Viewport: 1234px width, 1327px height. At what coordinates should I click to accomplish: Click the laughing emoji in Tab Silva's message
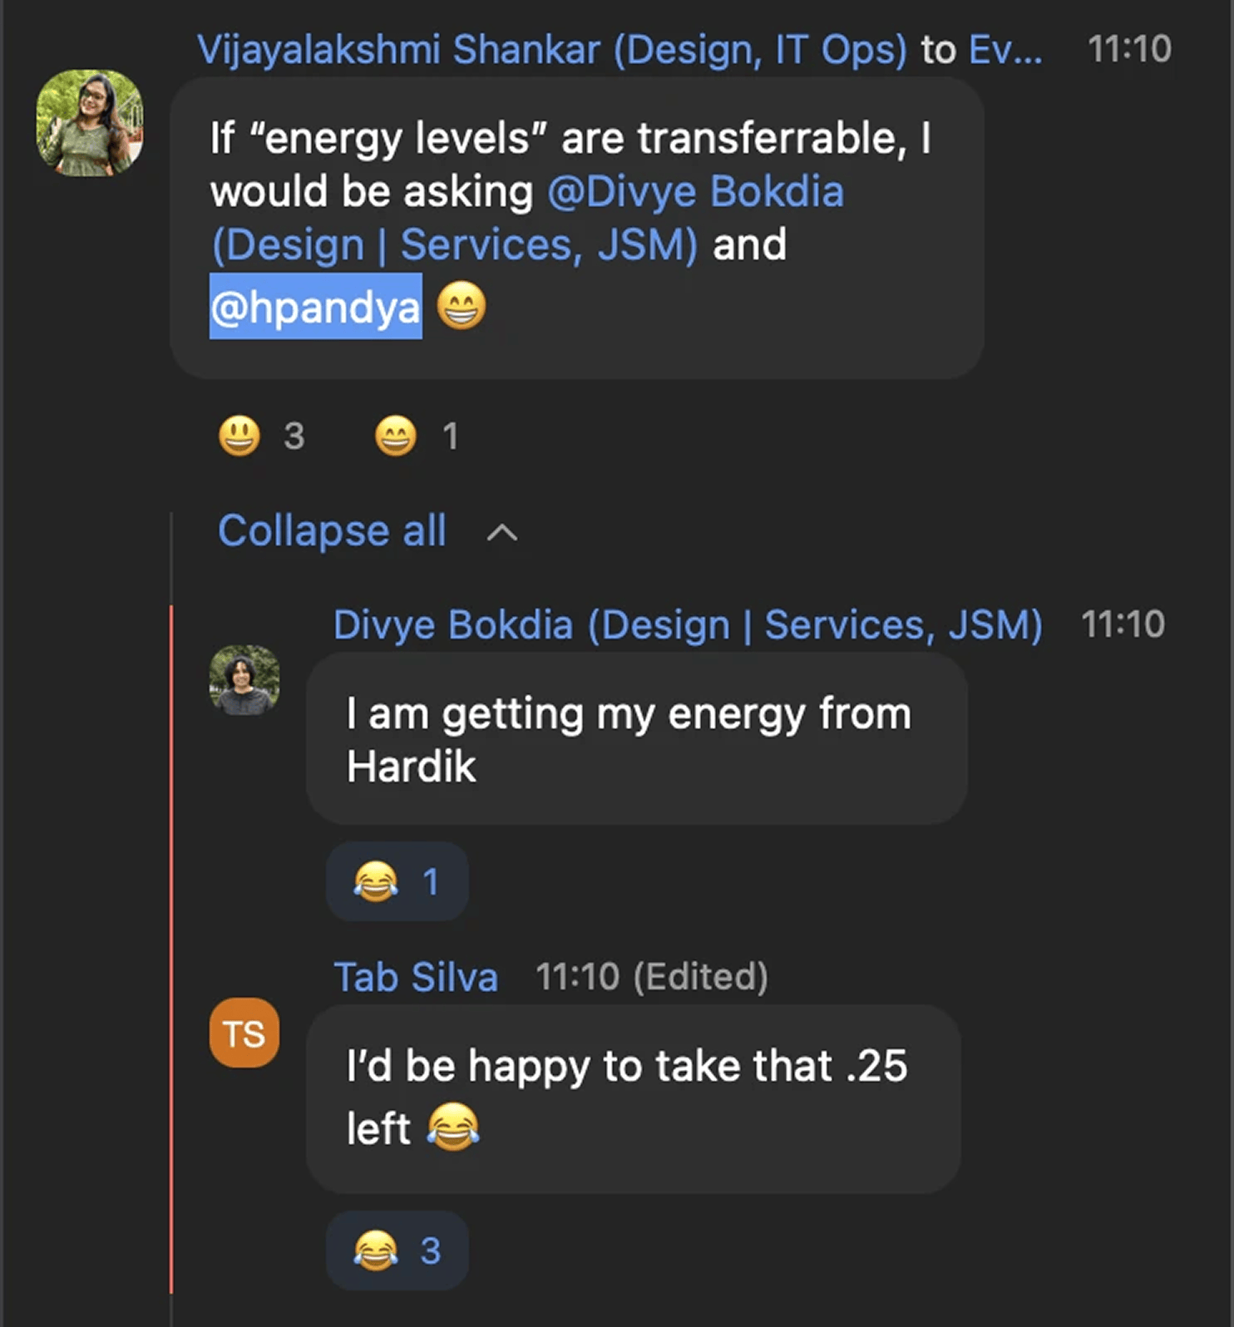[x=453, y=1128]
